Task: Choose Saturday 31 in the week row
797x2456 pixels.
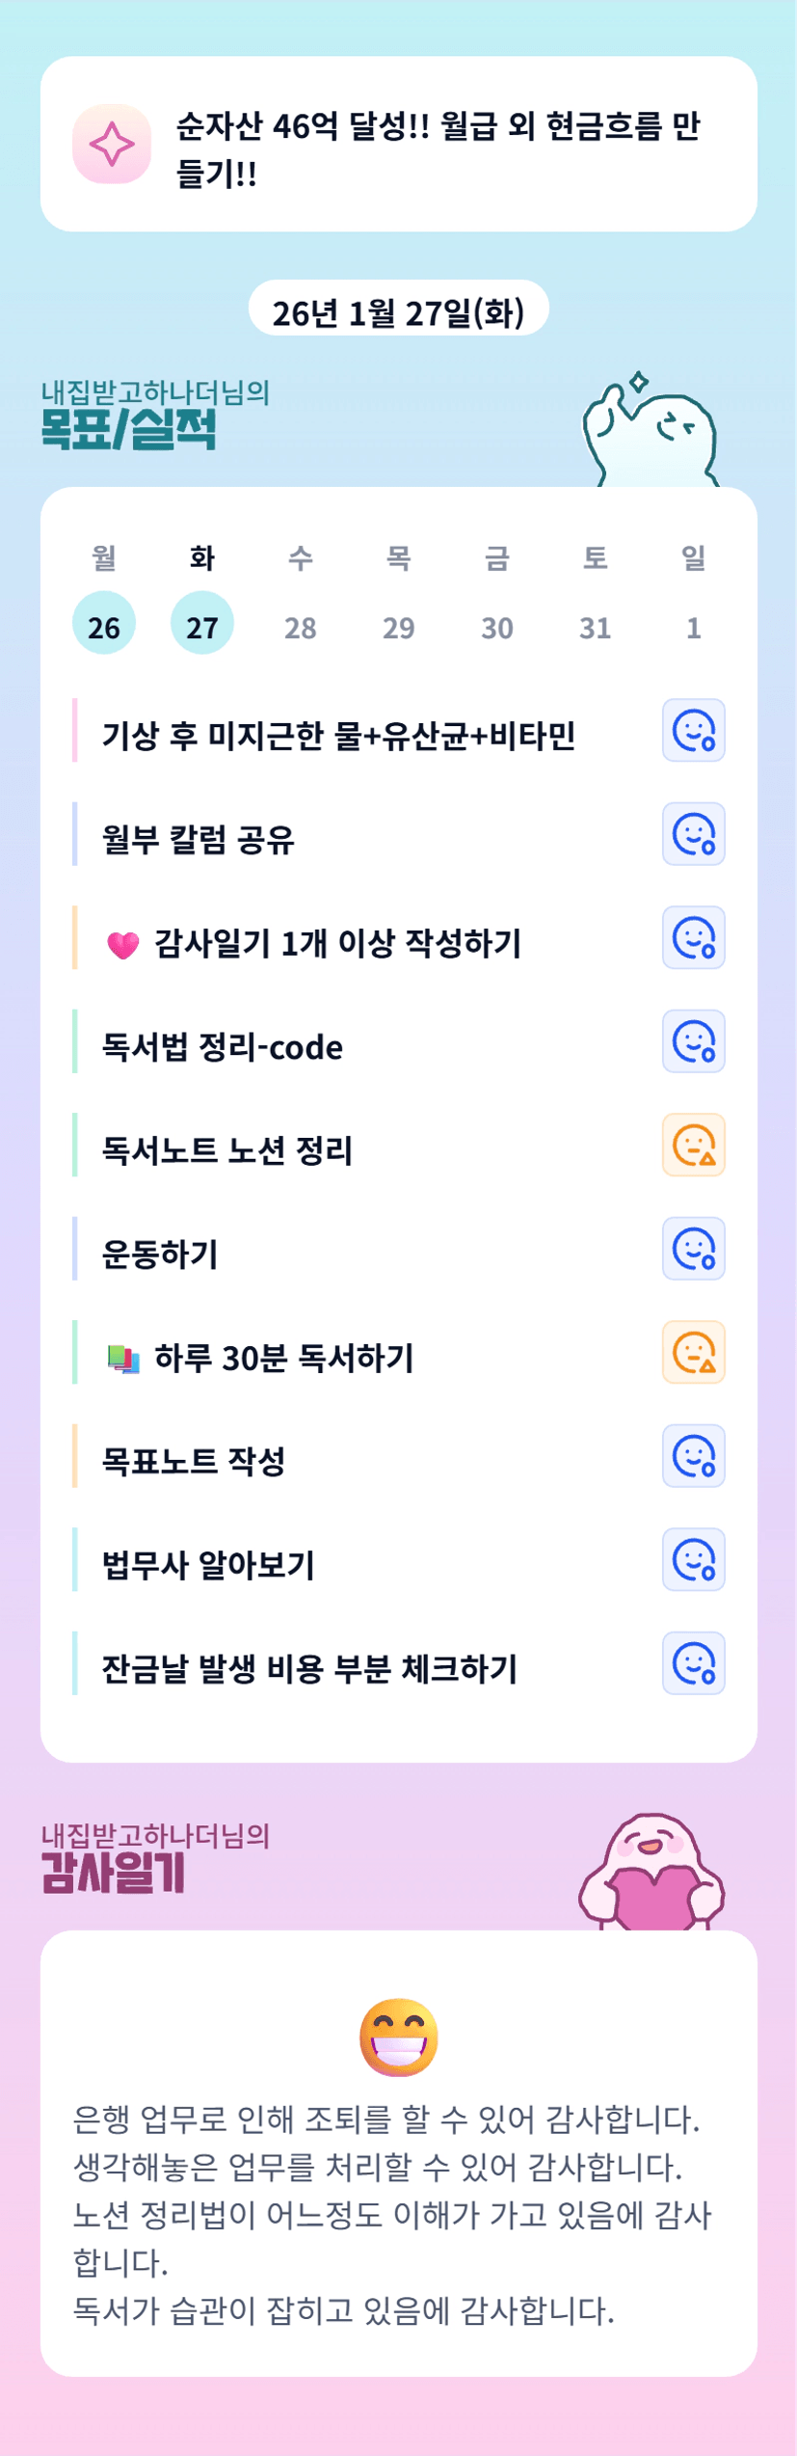Action: click(x=595, y=627)
